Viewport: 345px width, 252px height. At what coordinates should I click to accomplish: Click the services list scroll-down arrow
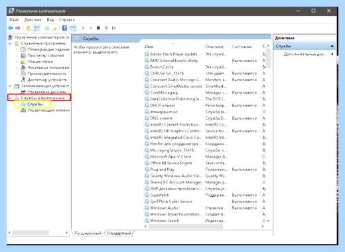[268, 221]
